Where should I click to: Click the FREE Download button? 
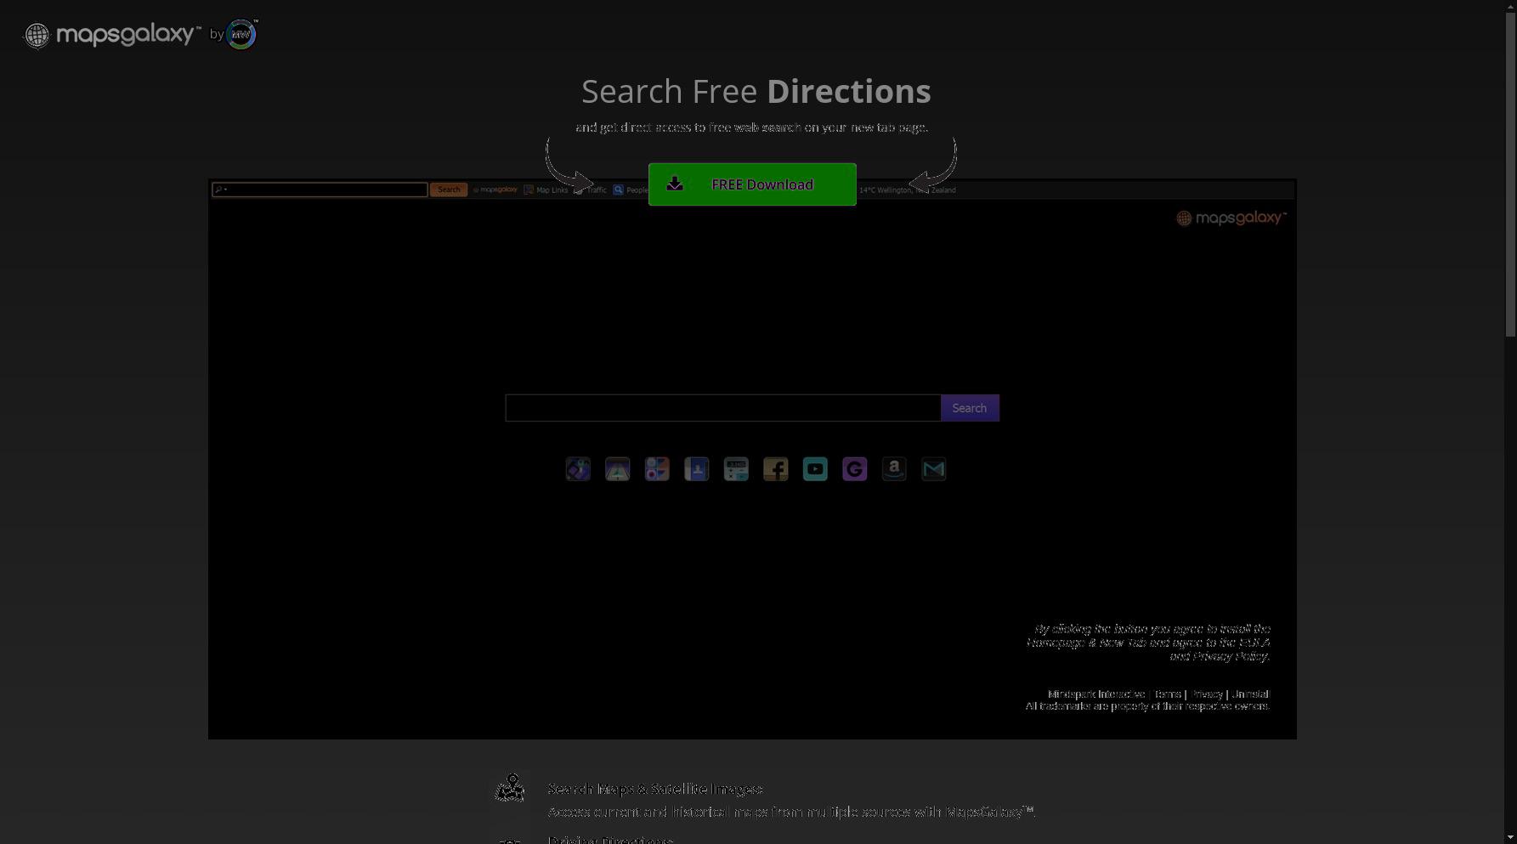(752, 184)
